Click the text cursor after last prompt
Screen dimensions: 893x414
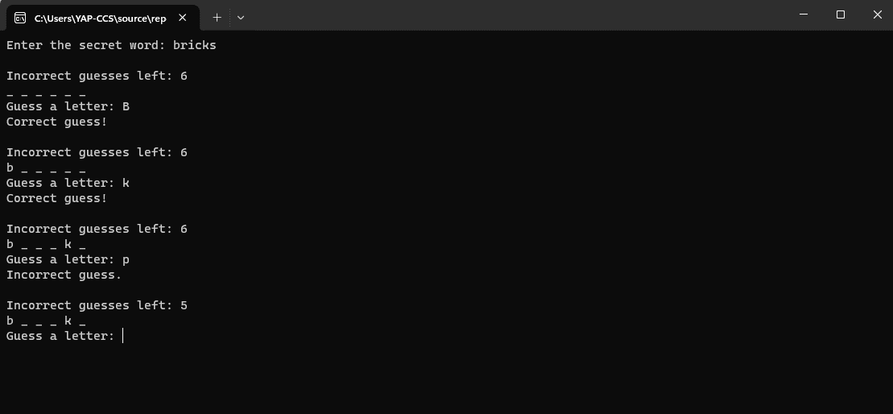pyautogui.click(x=122, y=336)
